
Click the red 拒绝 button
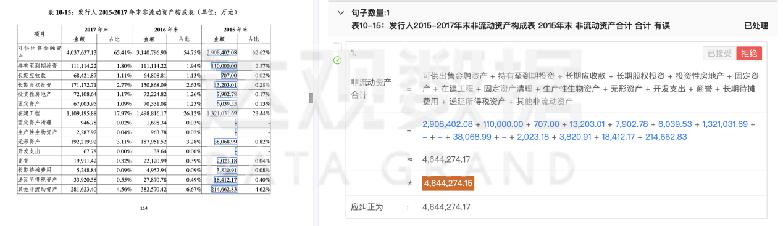point(749,54)
